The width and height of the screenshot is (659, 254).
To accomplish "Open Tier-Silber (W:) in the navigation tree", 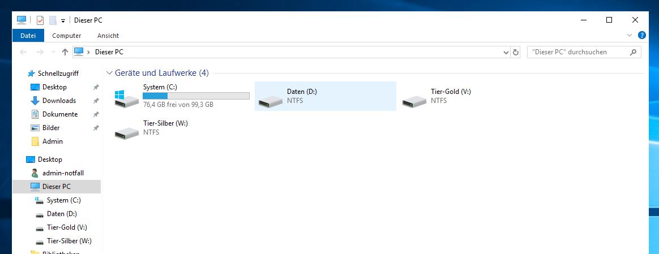I will (69, 241).
